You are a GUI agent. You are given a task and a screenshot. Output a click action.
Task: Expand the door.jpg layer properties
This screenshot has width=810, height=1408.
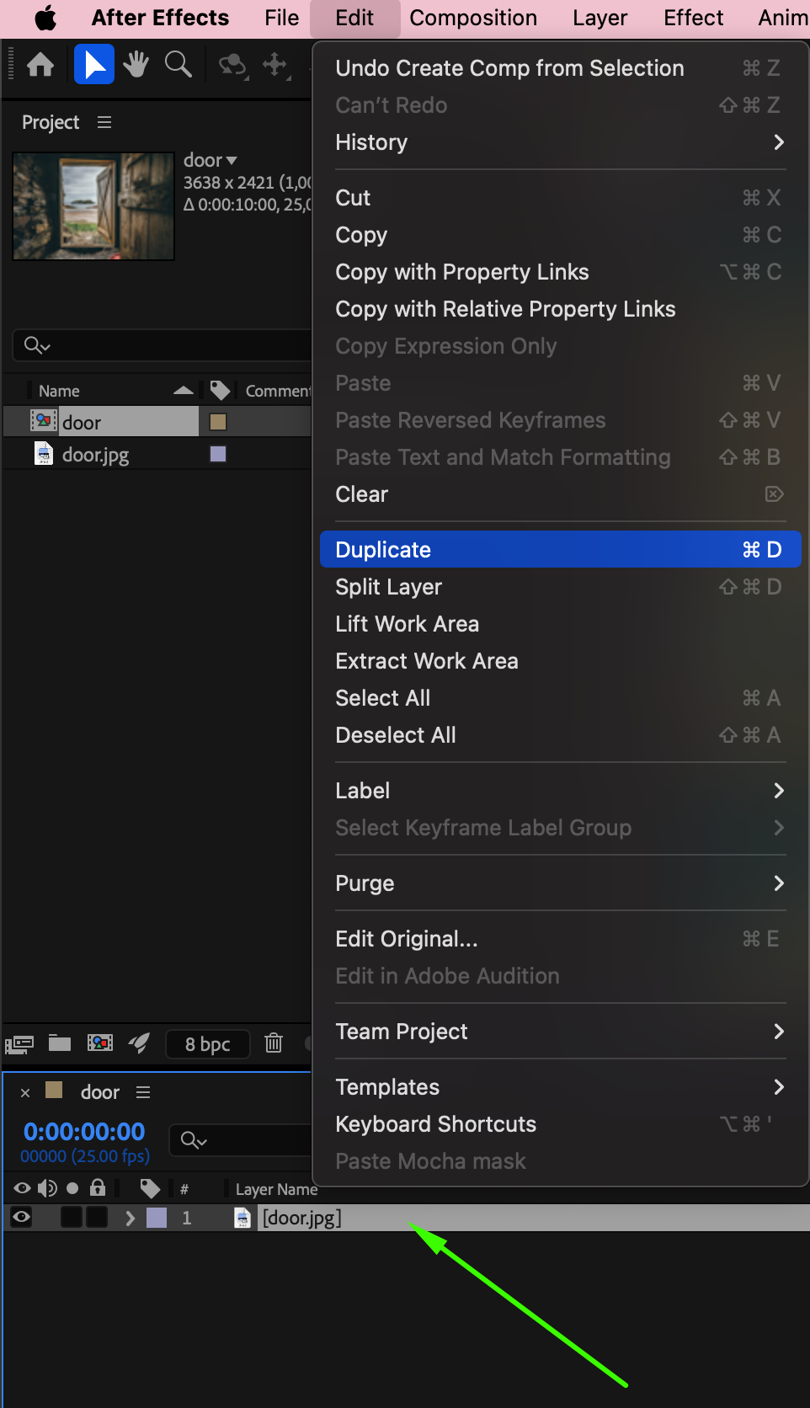pos(130,1218)
